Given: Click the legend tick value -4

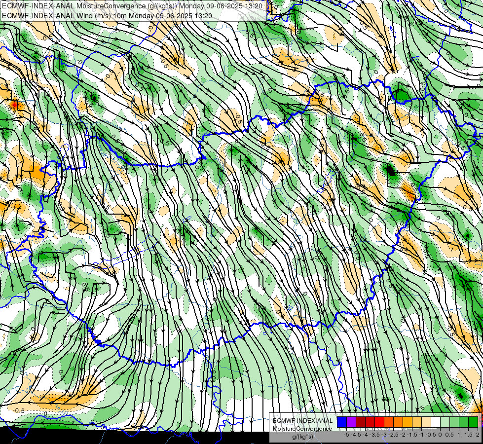Looking at the screenshot, I should [365, 435].
